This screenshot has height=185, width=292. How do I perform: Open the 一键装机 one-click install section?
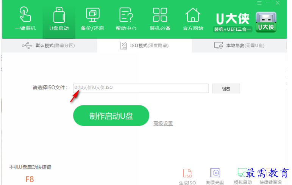click(x=25, y=19)
